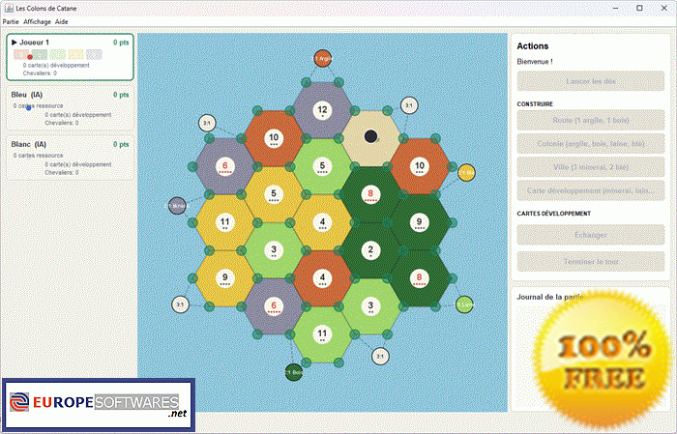Click the 10 token on the orange hex beside the 12
The width and height of the screenshot is (677, 434).
[x=274, y=138]
